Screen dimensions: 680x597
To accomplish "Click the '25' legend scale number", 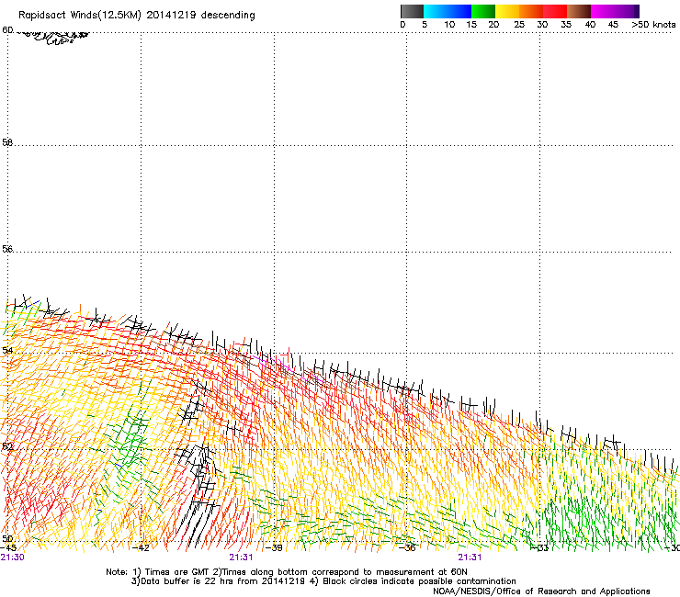I will [519, 25].
